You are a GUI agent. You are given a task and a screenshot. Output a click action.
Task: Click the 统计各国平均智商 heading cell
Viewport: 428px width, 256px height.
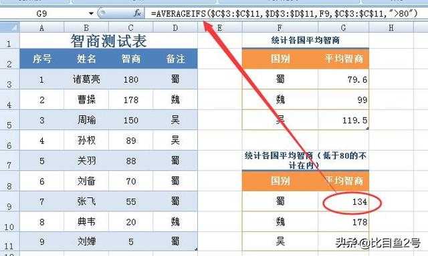click(306, 41)
